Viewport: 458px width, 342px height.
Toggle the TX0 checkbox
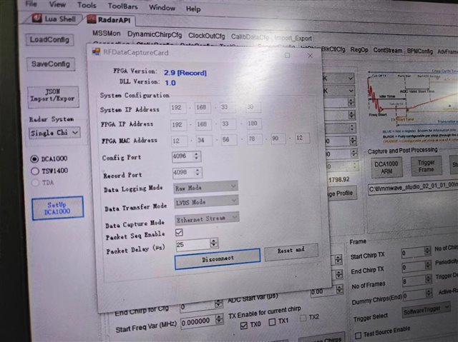(x=244, y=326)
